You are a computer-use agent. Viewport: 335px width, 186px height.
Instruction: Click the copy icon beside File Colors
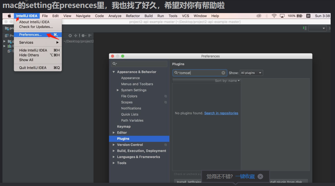165,96
